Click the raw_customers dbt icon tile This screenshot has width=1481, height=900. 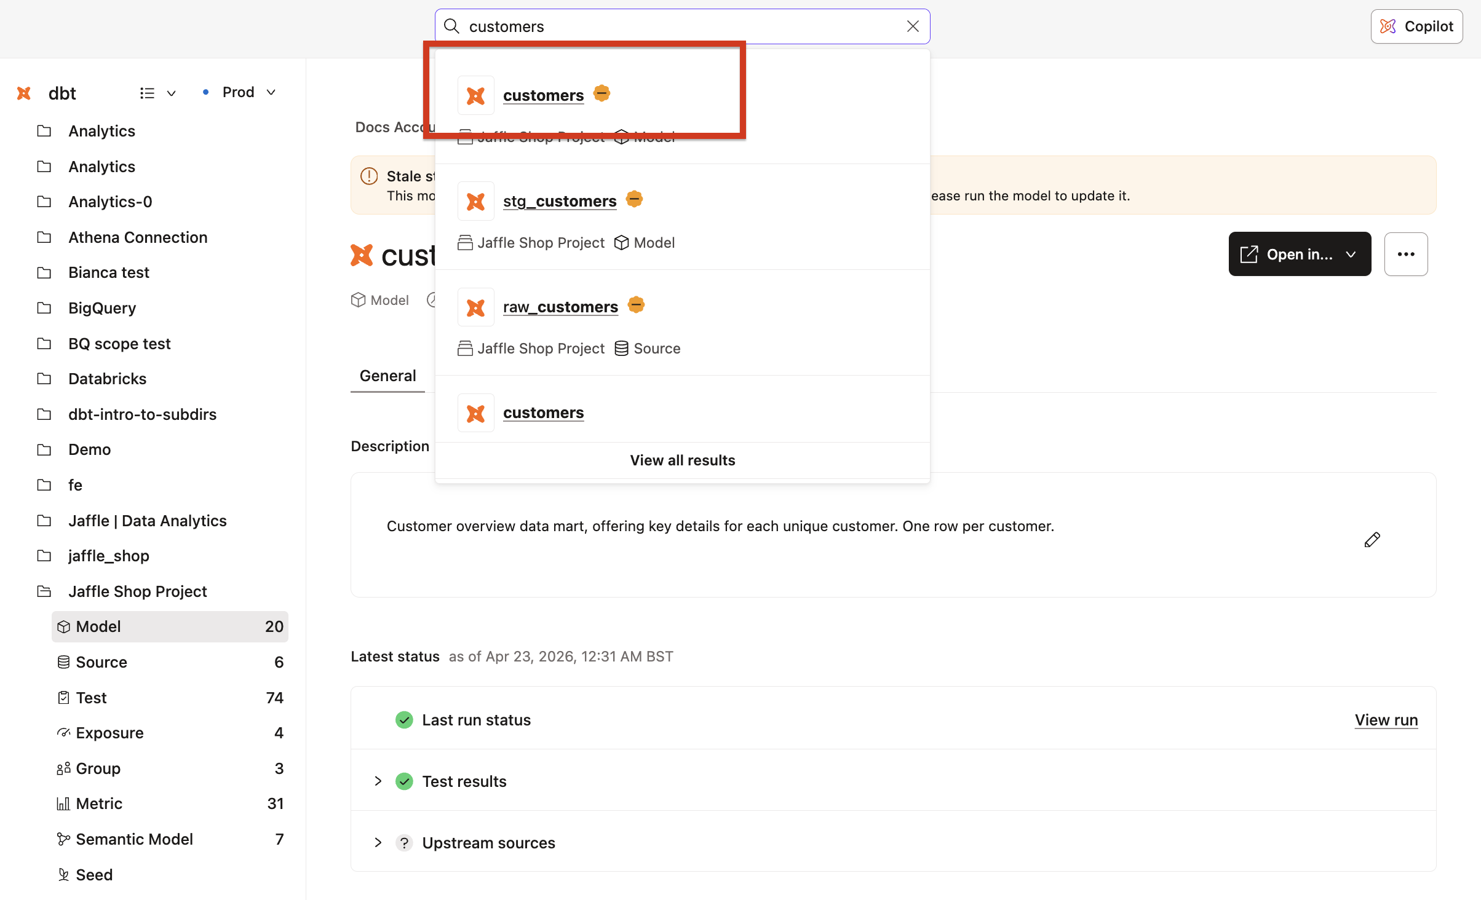(476, 307)
